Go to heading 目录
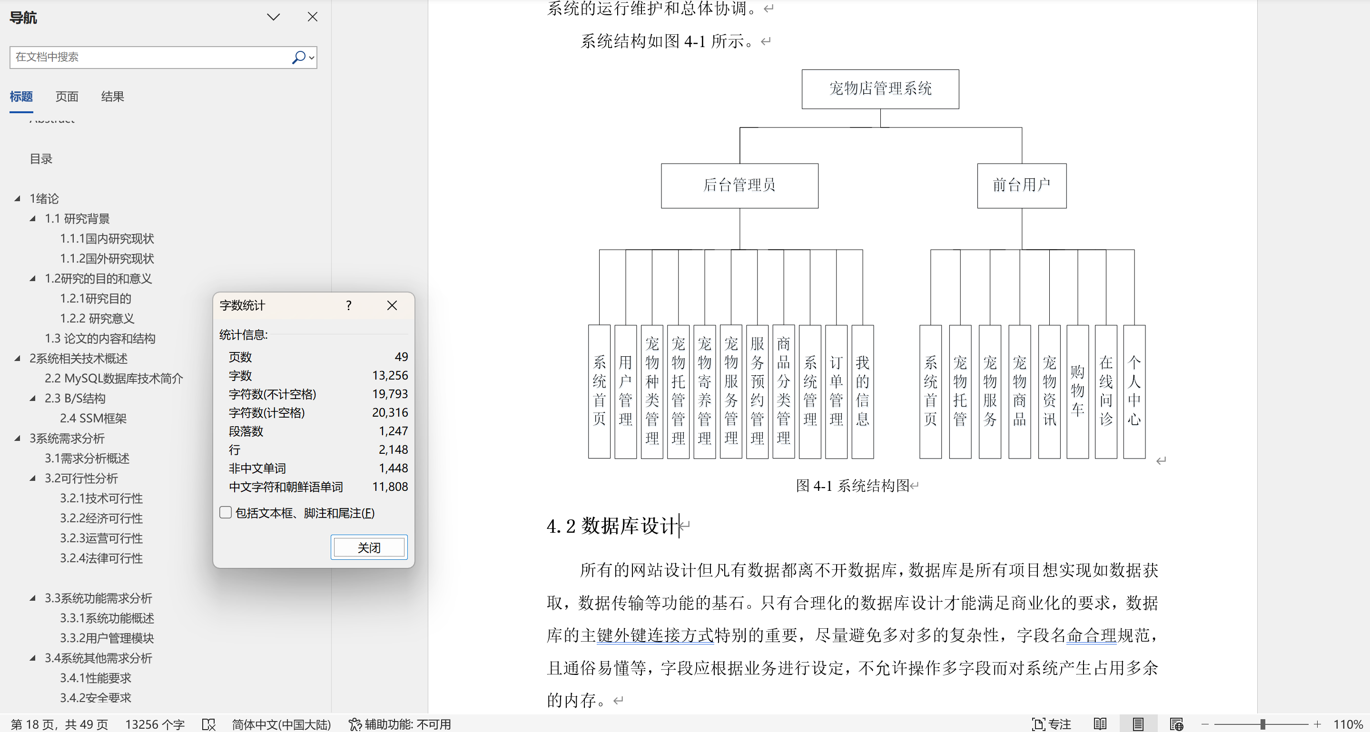The height and width of the screenshot is (732, 1370). pos(41,158)
